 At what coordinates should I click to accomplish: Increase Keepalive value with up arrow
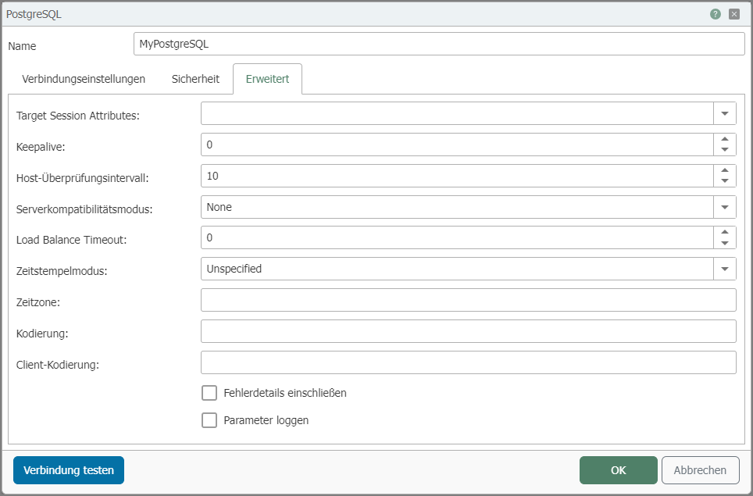coord(725,139)
